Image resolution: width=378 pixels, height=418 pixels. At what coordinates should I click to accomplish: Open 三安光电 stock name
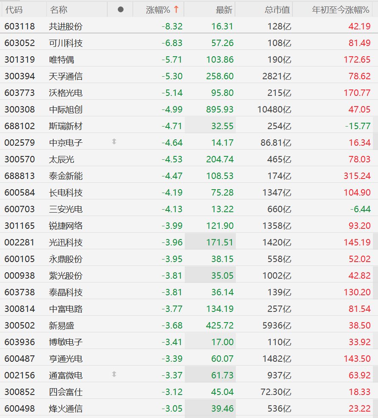tap(66, 209)
